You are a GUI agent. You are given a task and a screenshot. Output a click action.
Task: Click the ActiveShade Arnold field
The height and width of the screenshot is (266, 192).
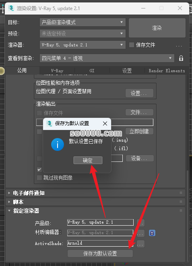[100, 243]
